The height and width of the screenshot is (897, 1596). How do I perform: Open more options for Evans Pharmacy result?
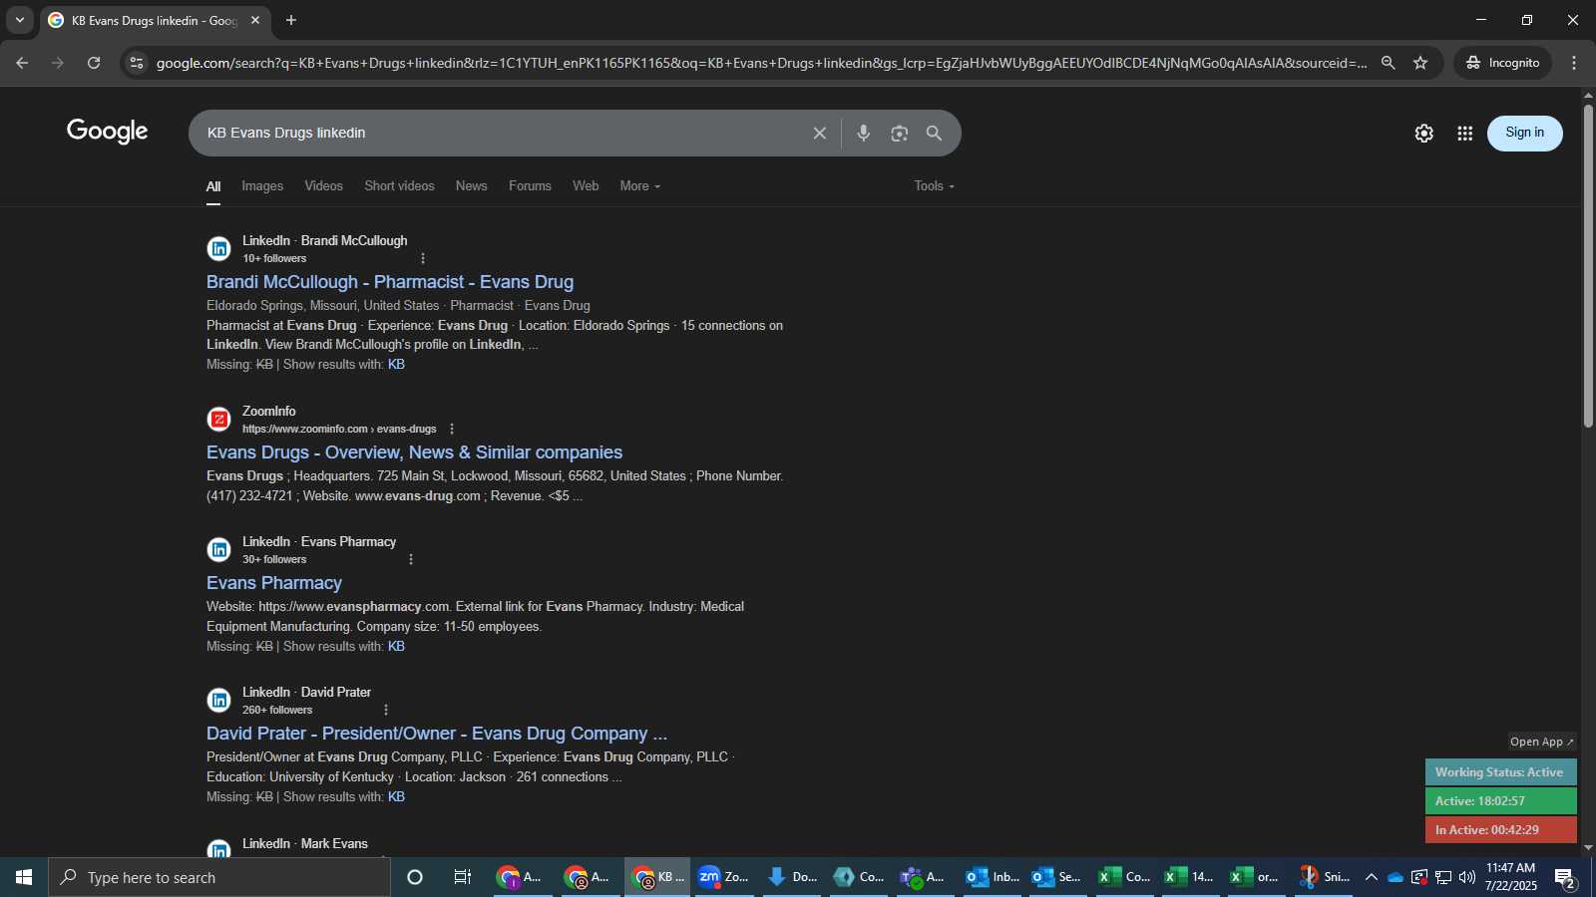click(411, 559)
